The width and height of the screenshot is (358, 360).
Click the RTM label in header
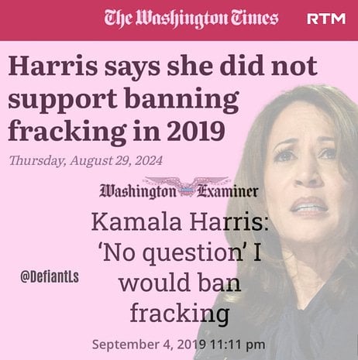point(326,19)
